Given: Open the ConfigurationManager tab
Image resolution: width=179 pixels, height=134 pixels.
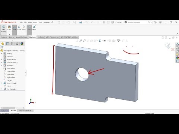Looking at the screenshot, I should pyautogui.click(x=12, y=44).
